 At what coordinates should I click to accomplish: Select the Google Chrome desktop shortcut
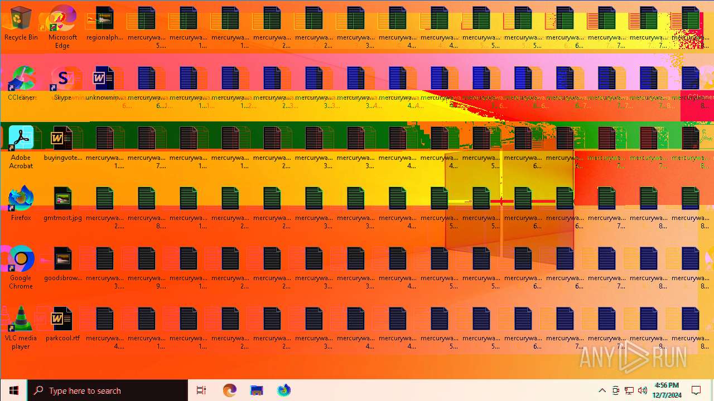21,267
